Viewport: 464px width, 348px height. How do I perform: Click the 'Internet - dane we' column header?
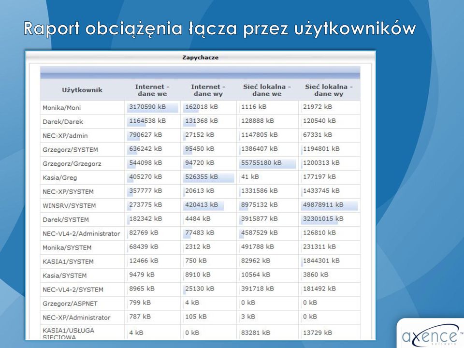click(x=152, y=90)
